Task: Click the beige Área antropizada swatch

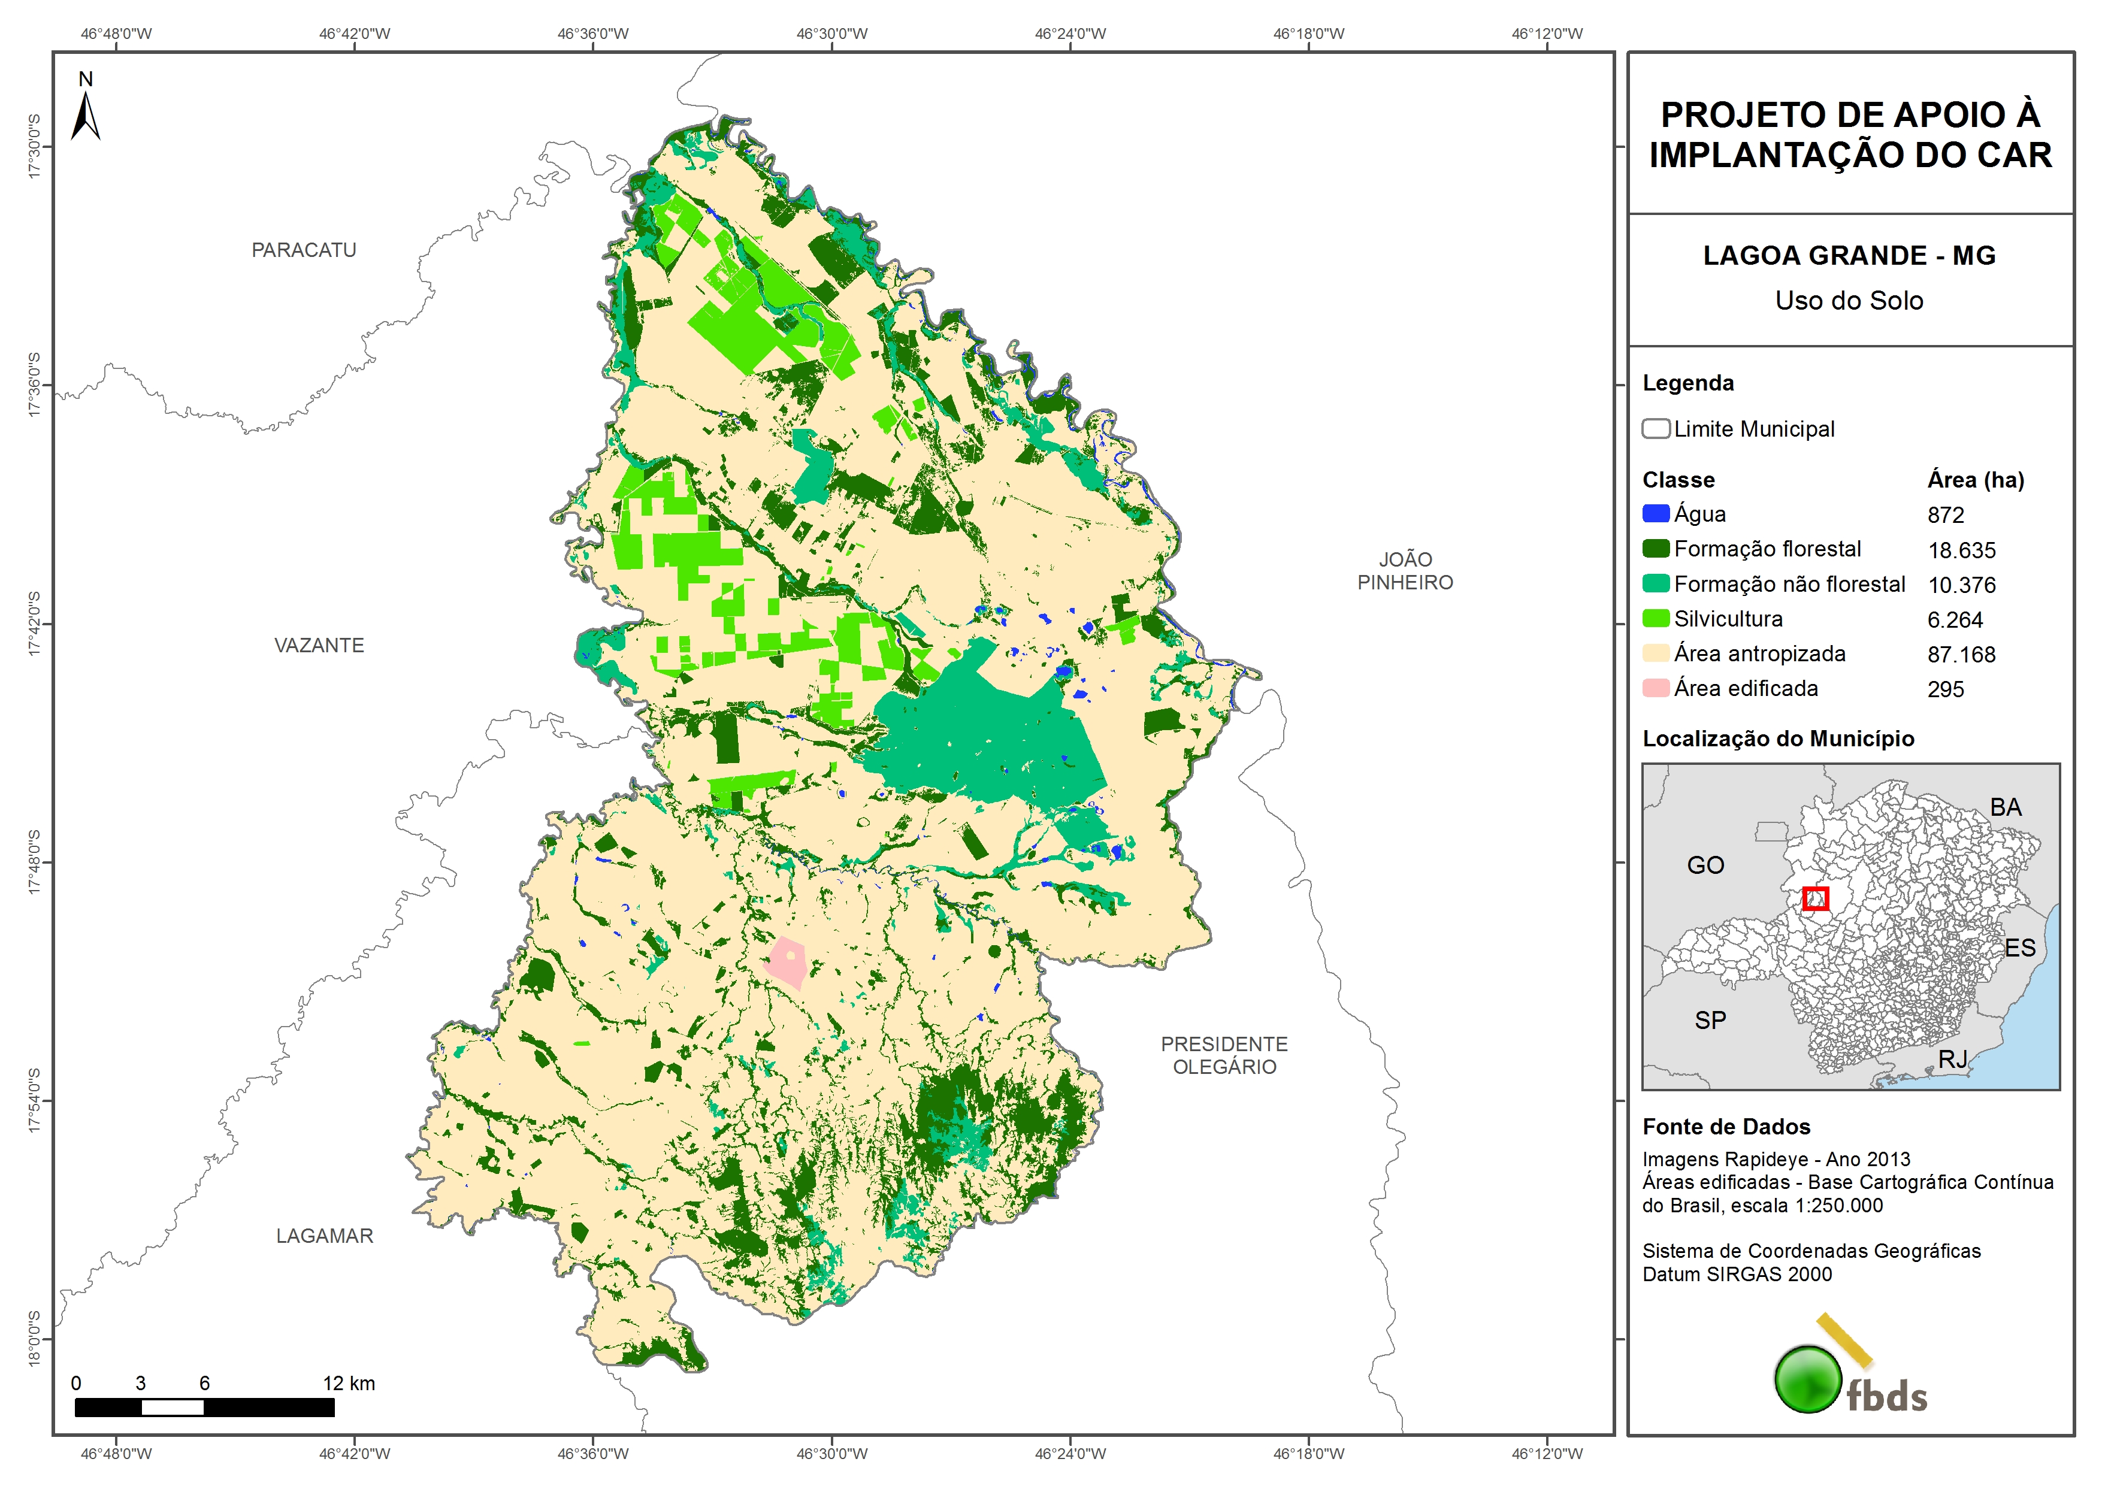Action: [x=1655, y=653]
